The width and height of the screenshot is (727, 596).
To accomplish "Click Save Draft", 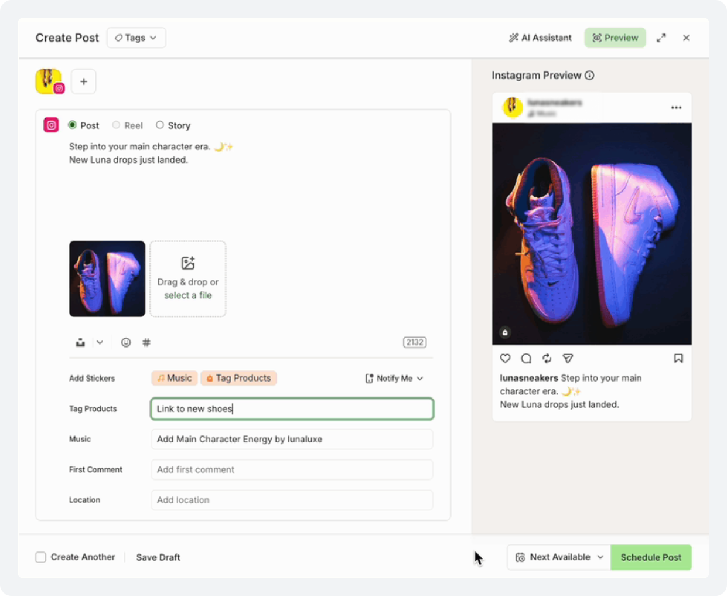I will (158, 557).
